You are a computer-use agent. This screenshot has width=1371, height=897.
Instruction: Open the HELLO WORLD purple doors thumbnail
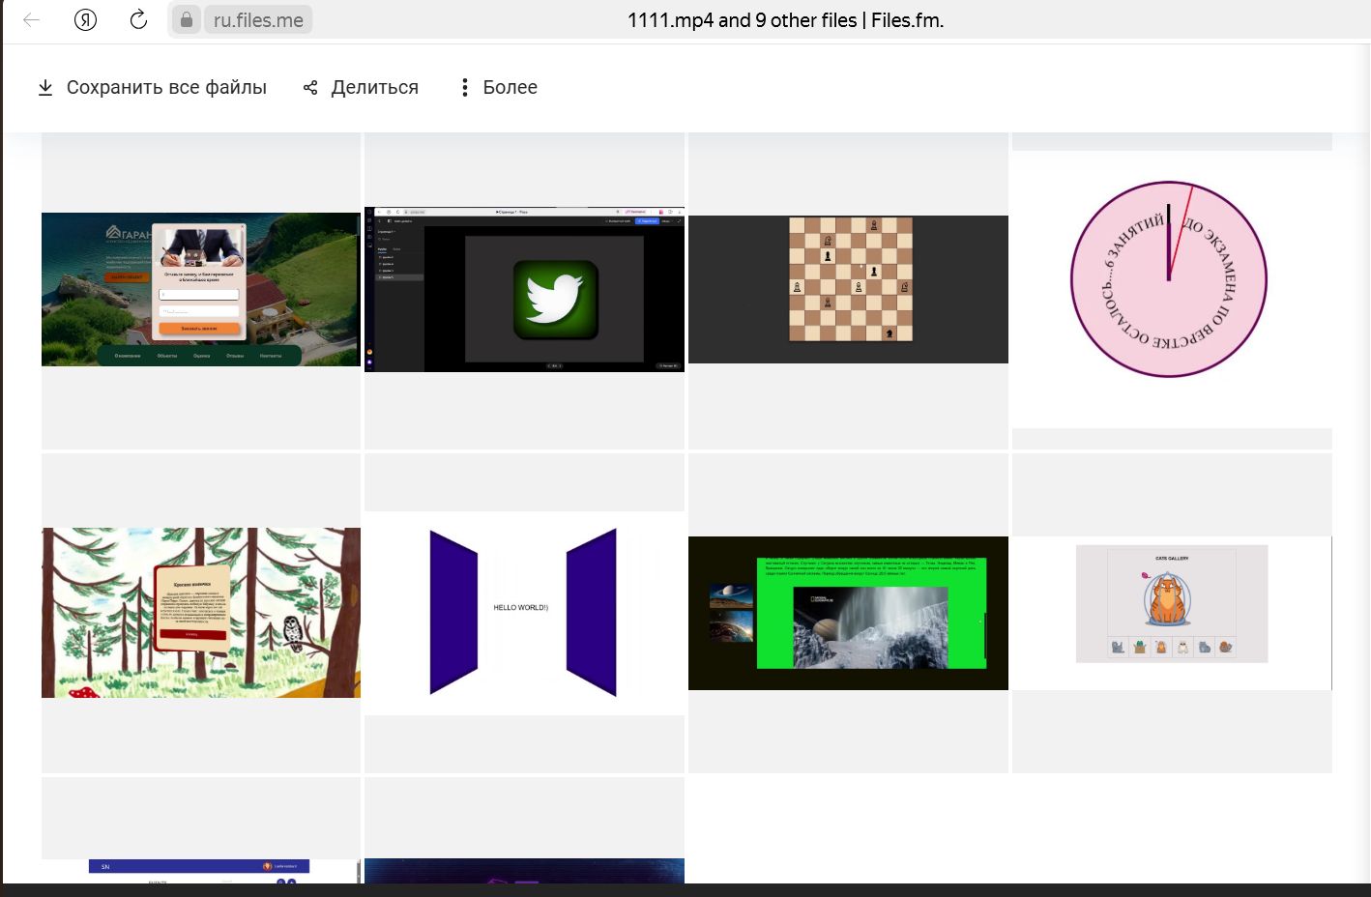click(x=524, y=613)
